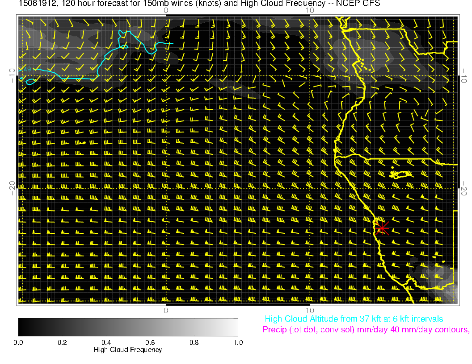
Task: Click the 0.4 tick label on the colorbar
Action: pyautogui.click(x=106, y=343)
